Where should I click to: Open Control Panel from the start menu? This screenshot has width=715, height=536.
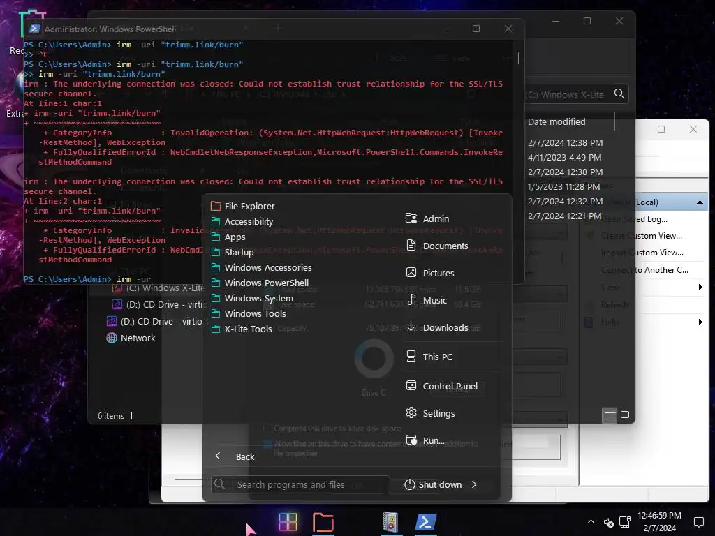(x=441, y=386)
